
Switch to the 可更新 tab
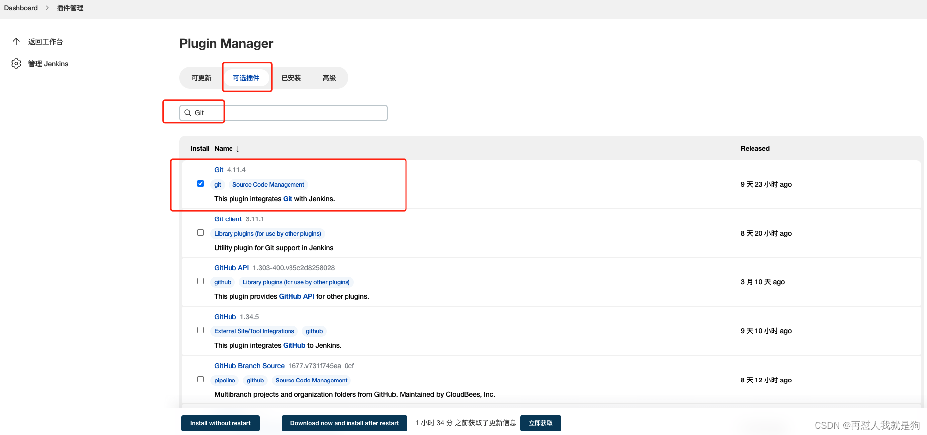tap(201, 78)
